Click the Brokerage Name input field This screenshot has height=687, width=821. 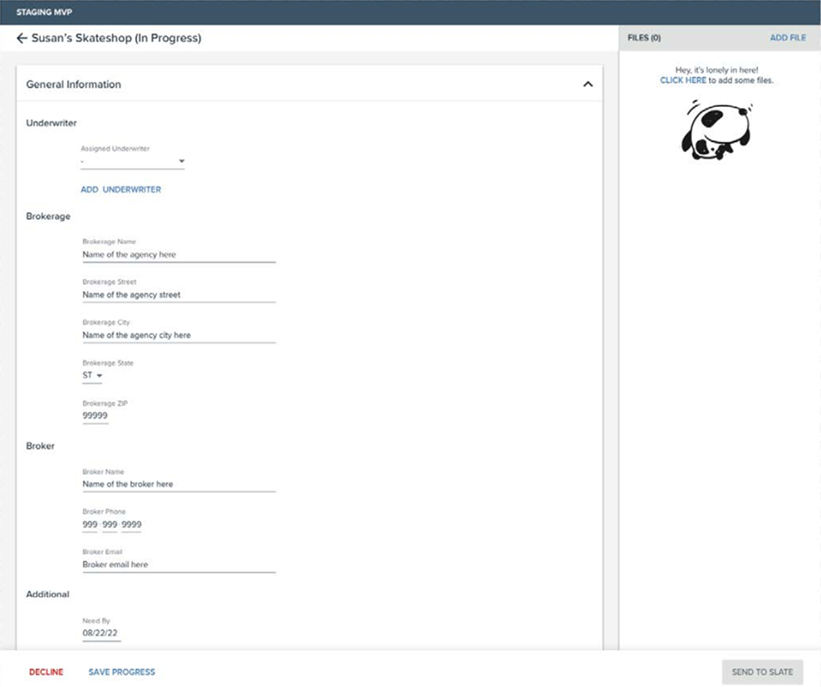178,254
